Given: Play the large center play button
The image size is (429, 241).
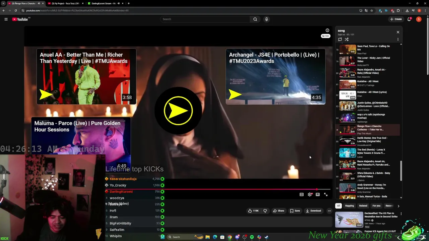Looking at the screenshot, I should pyautogui.click(x=178, y=111).
